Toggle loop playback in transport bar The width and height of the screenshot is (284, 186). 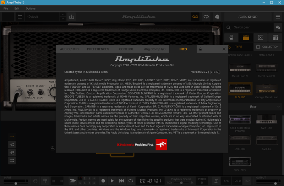tap(131, 181)
